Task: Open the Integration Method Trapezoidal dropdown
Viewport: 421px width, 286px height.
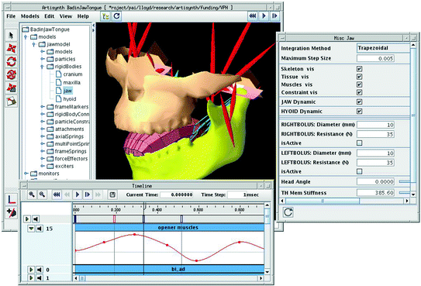Action: 383,48
